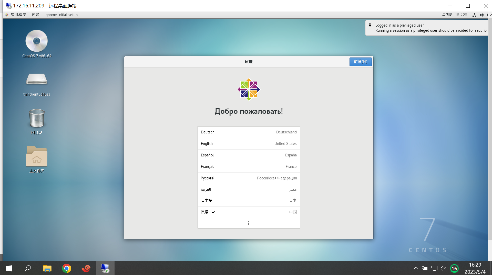The width and height of the screenshot is (492, 275).
Task: Open the Windows Start menu
Action: [9, 268]
